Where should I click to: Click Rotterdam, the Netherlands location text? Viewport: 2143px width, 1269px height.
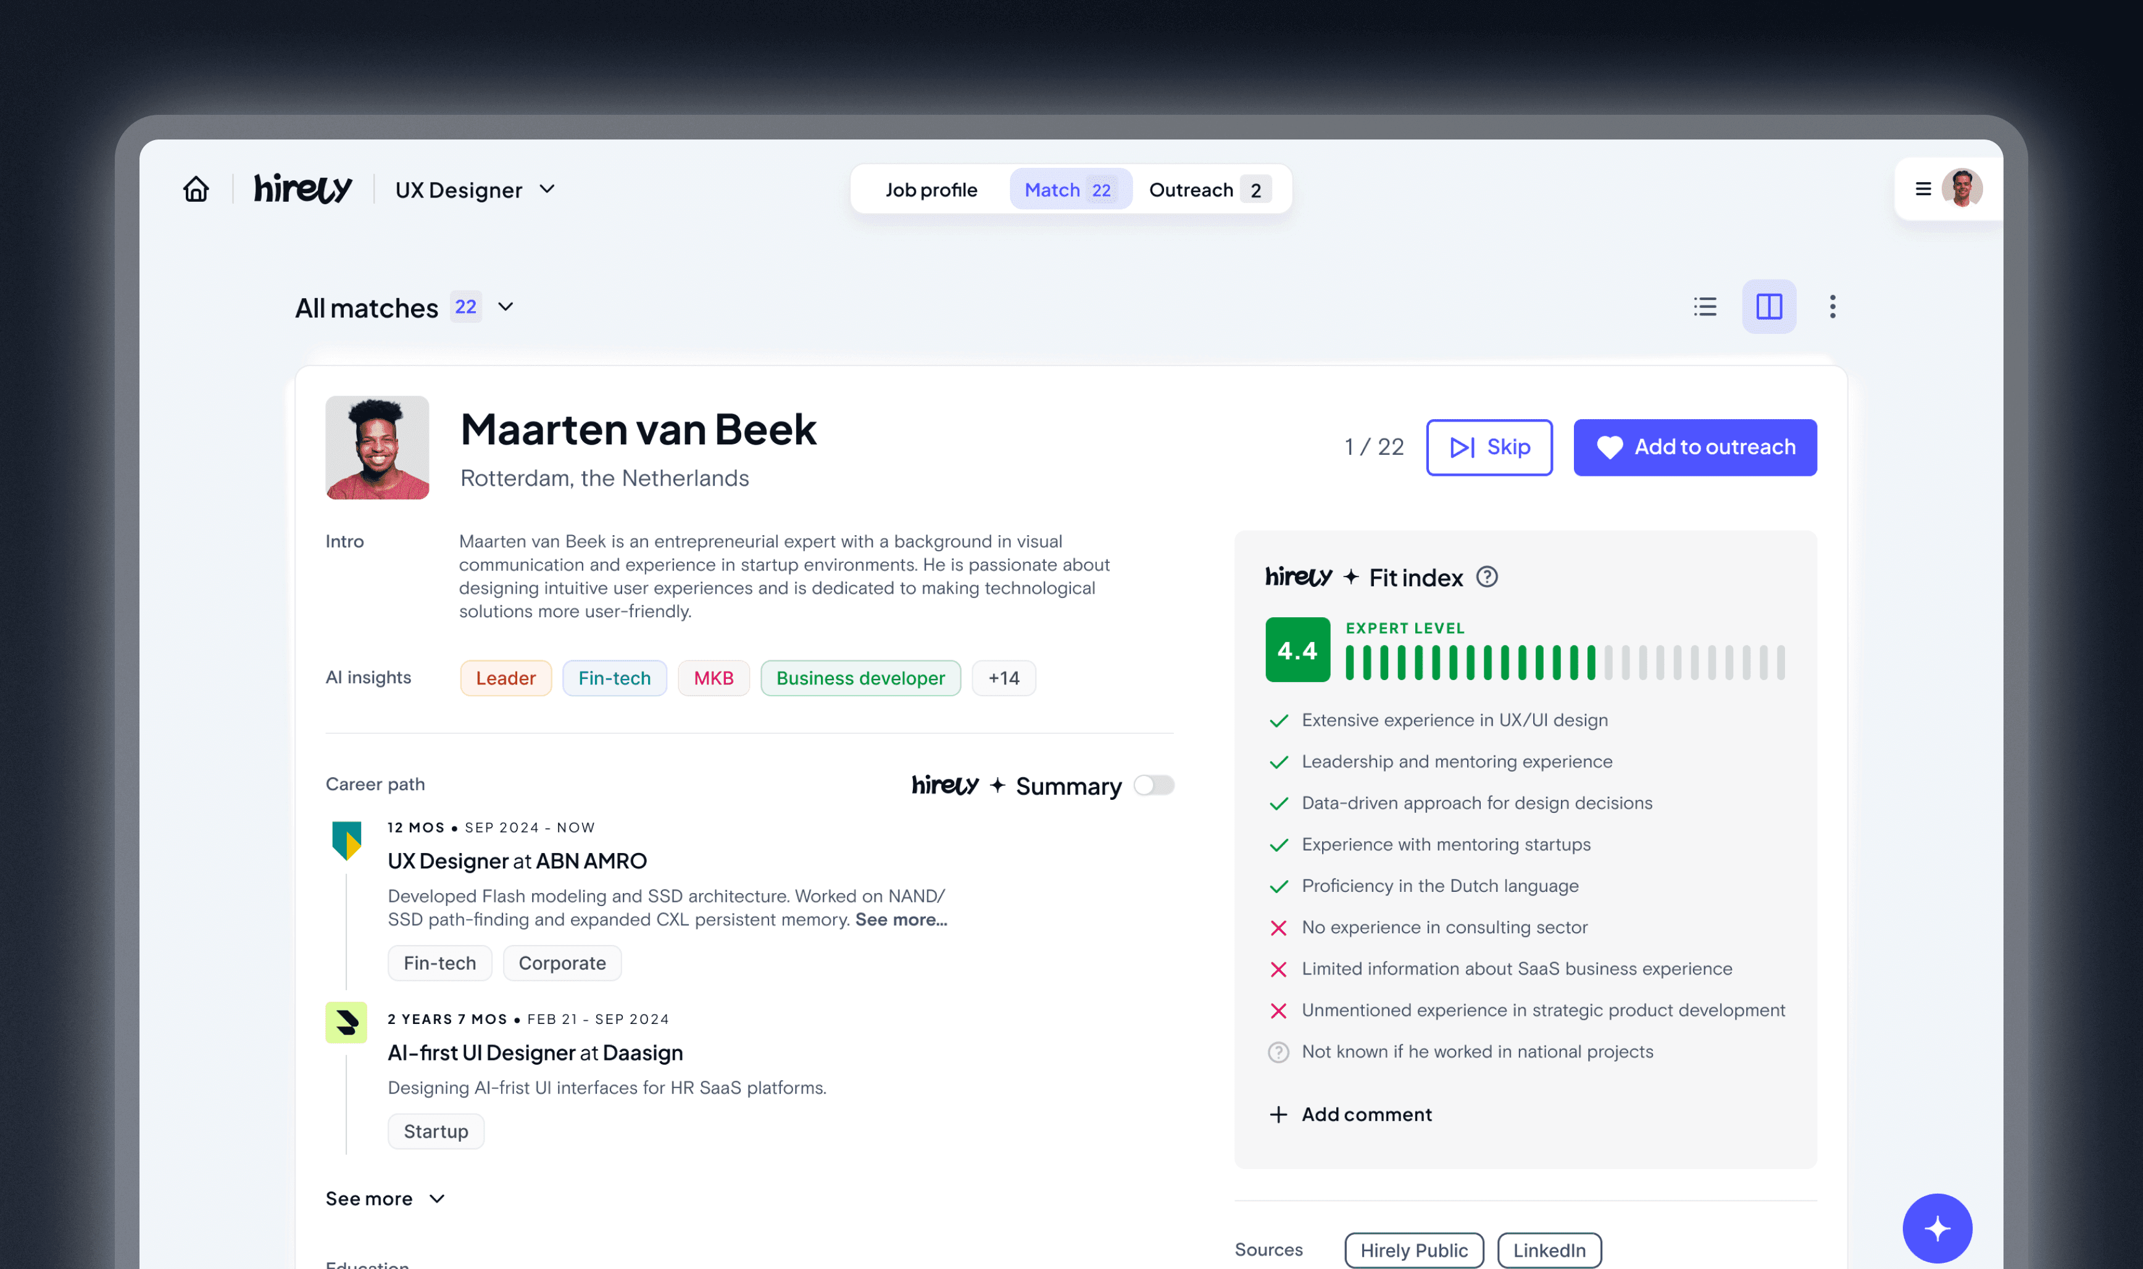coord(604,478)
